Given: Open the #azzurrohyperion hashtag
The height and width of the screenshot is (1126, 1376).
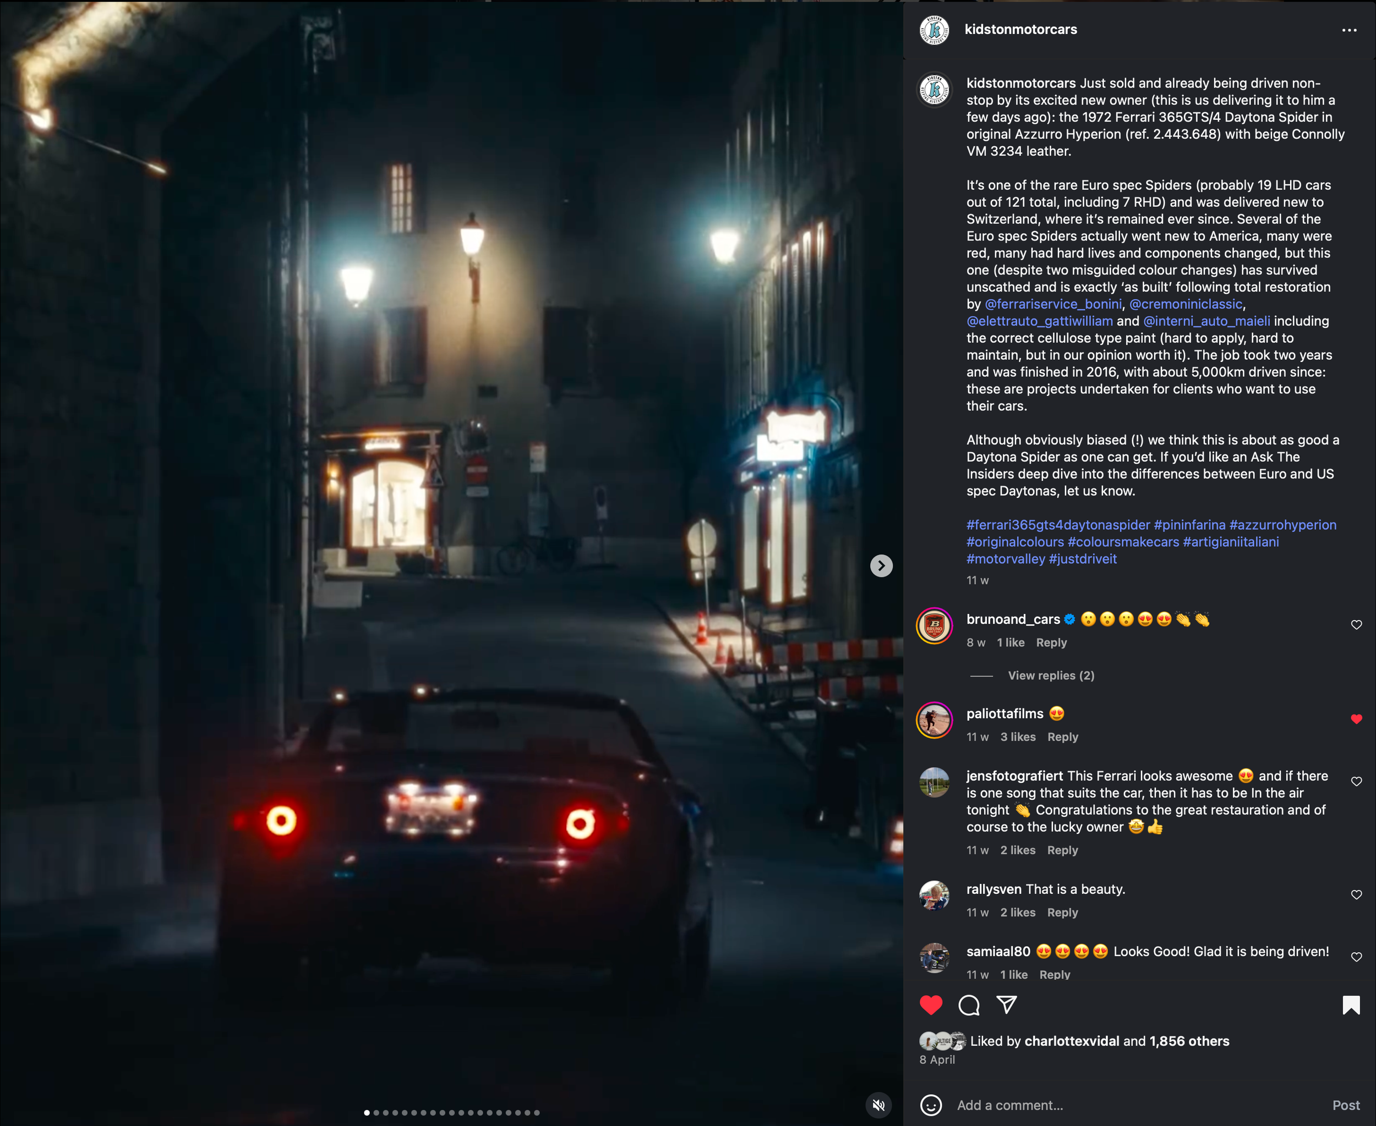Looking at the screenshot, I should tap(1282, 525).
